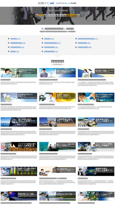Screen dimensions: 115x205
Task: Open the category link with count (71)
Action: point(88,39)
